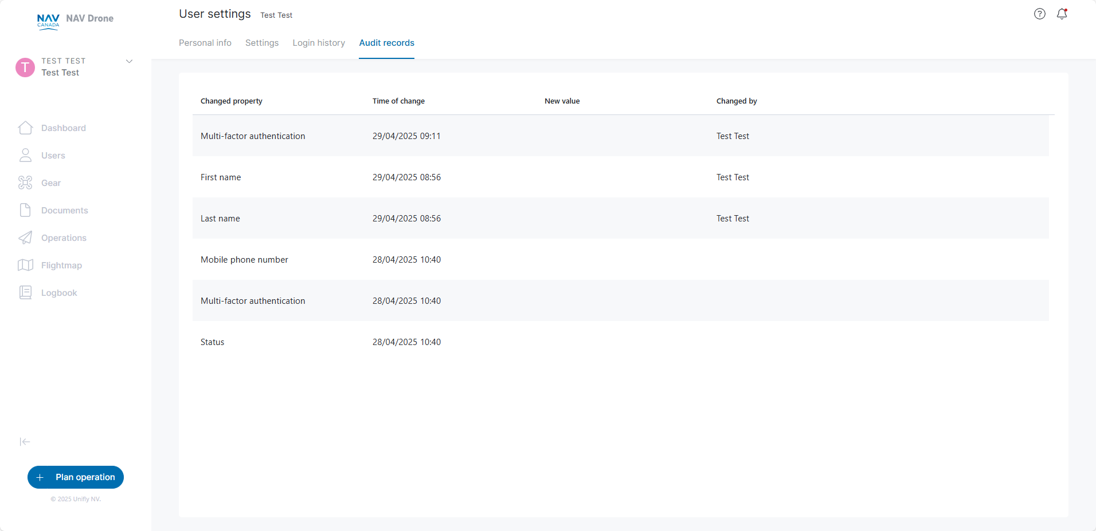Click the Time of change column header
1096x531 pixels.
tap(398, 101)
